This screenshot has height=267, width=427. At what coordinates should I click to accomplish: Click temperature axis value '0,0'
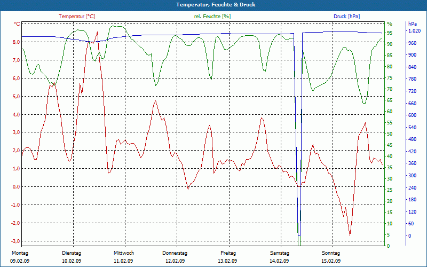coord(15,186)
